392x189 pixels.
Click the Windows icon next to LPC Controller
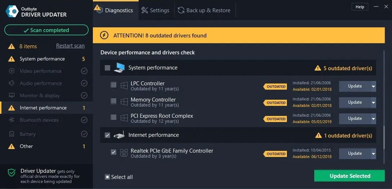[x=124, y=86]
